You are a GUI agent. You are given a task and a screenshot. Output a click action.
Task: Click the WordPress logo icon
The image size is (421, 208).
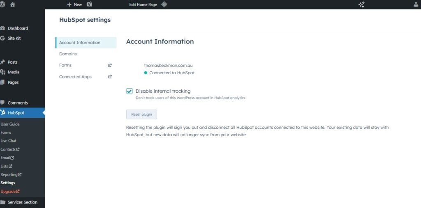tap(2, 5)
